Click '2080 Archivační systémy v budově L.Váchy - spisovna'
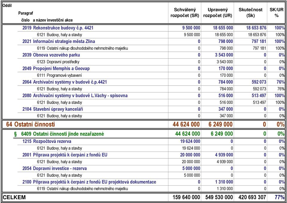 click(x=75, y=96)
